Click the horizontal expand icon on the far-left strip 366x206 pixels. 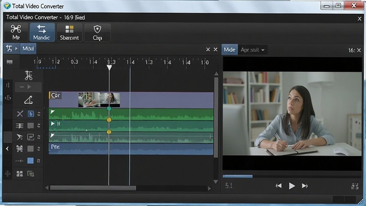(8, 98)
